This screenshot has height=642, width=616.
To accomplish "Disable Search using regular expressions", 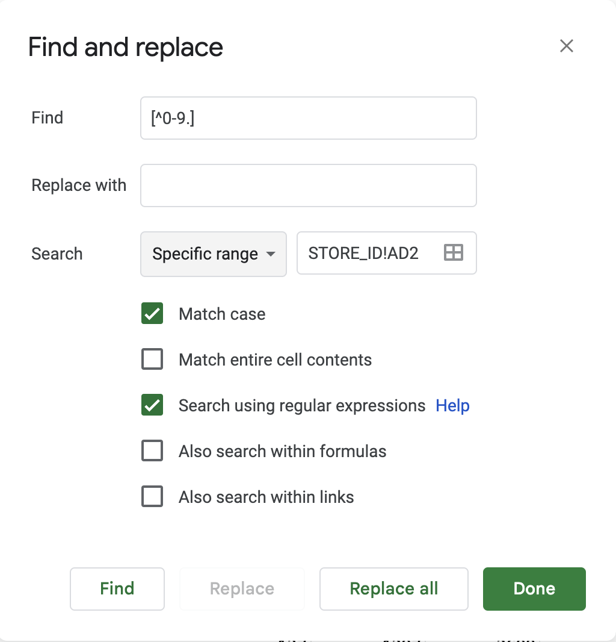I will (x=152, y=405).
